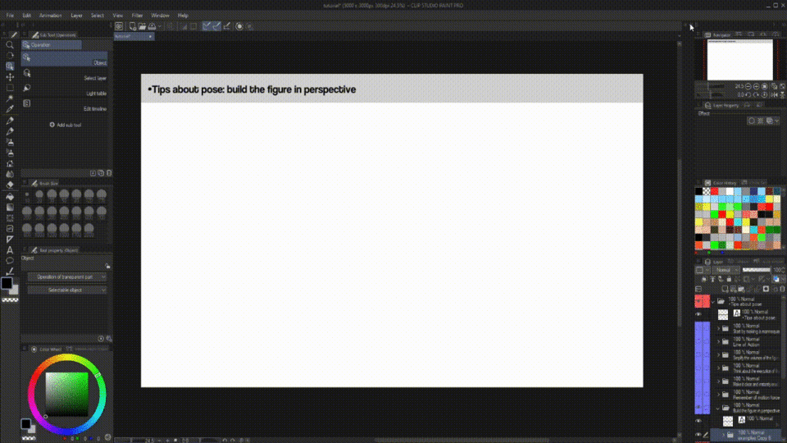Click the Operation sub tool group tab
Viewport: 787px width, 443px height.
(x=51, y=44)
